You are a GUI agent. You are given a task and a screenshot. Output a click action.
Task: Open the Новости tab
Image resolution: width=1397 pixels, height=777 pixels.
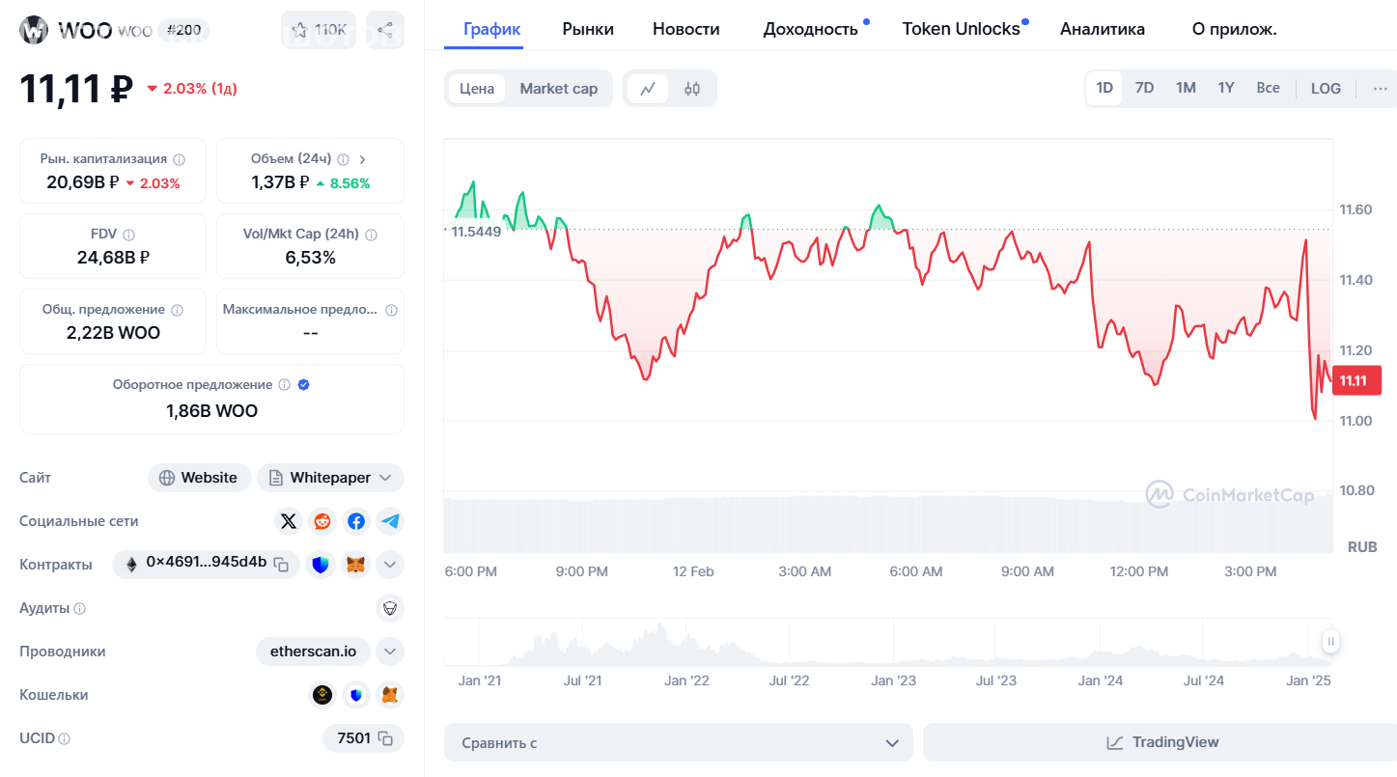point(686,29)
